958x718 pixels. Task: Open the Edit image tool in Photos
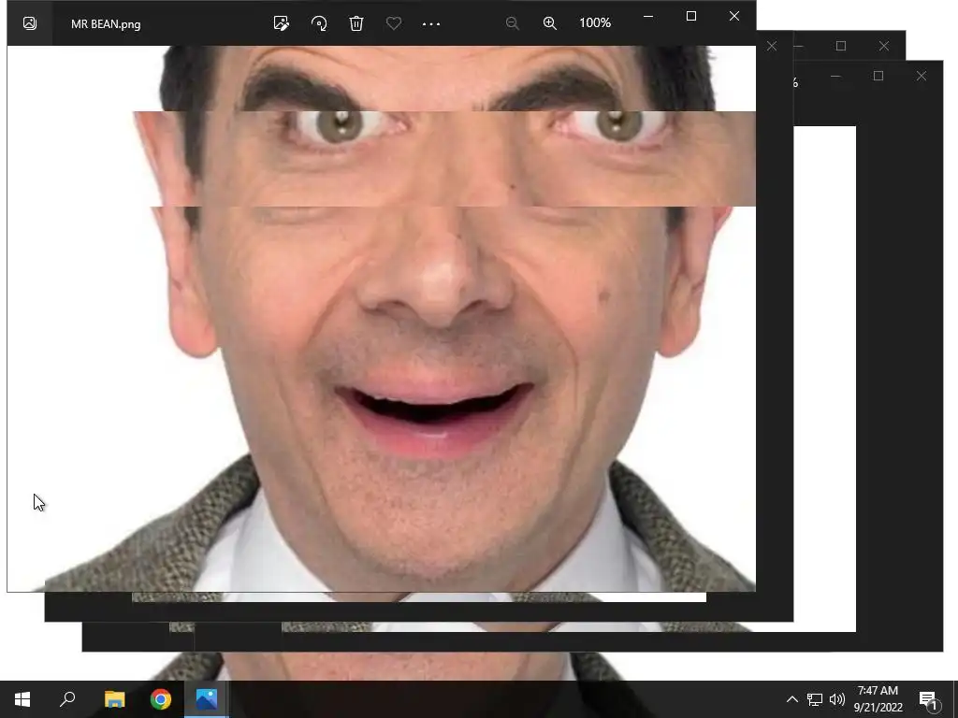[281, 23]
